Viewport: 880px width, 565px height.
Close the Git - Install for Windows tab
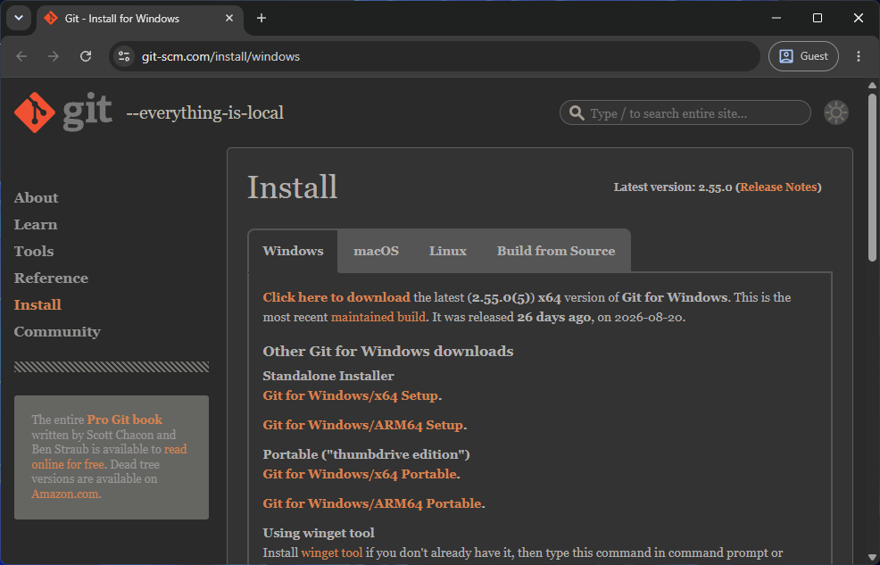[229, 18]
